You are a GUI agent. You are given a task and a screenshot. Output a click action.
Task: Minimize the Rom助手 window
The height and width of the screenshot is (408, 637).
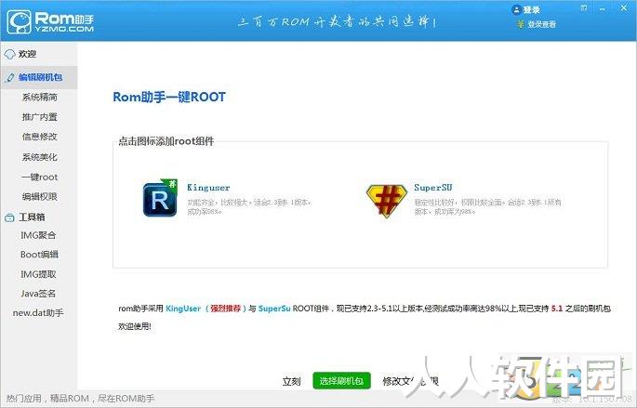point(603,9)
